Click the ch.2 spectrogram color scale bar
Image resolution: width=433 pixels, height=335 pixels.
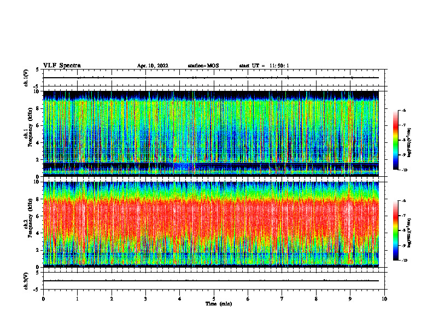point(395,230)
